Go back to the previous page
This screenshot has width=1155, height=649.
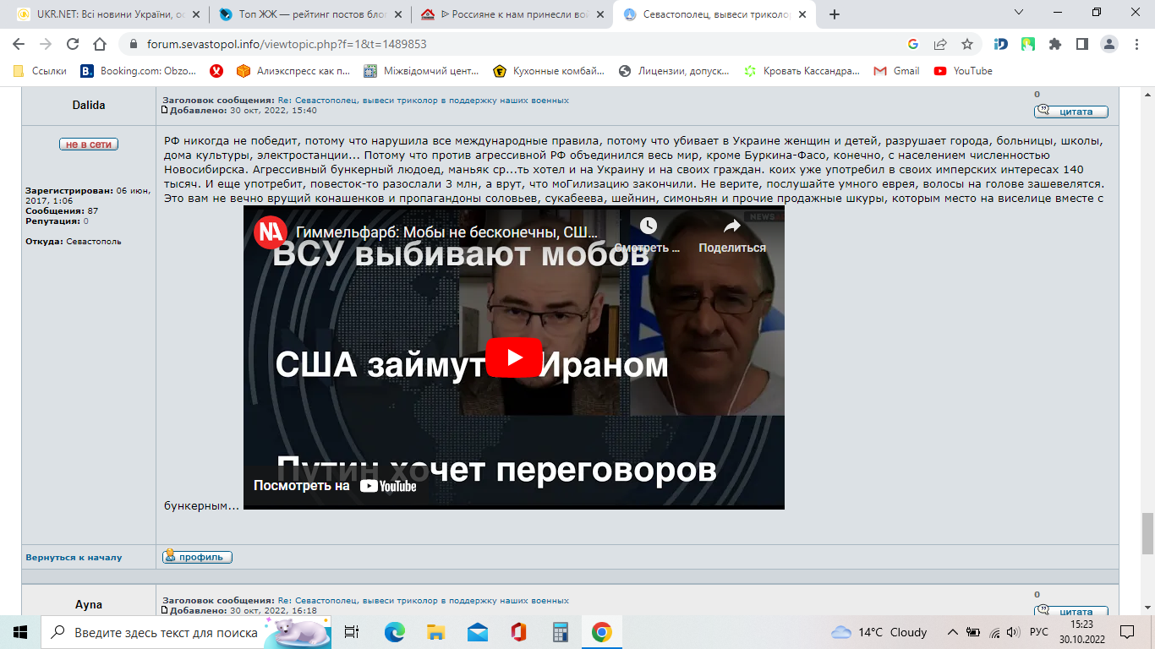click(19, 44)
